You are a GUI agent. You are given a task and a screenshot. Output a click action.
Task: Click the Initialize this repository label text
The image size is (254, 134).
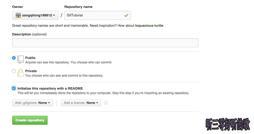pyautogui.click(x=50, y=89)
